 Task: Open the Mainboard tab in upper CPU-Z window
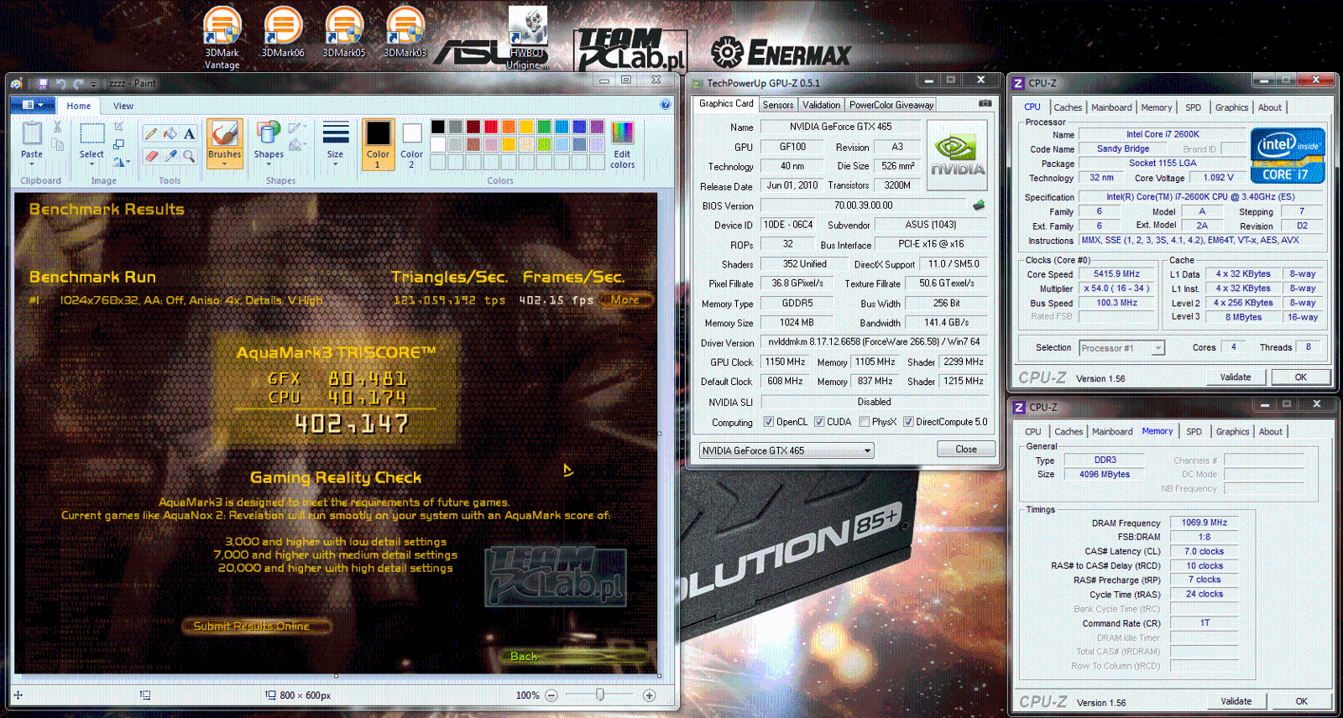click(1111, 107)
